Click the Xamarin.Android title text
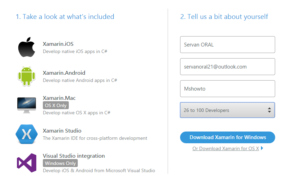 (64, 73)
